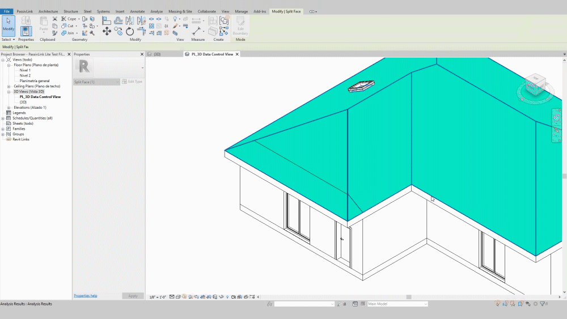Click the scissors Cut to Clipboard icon
Viewport: 567px width, 319px height.
pos(55,19)
